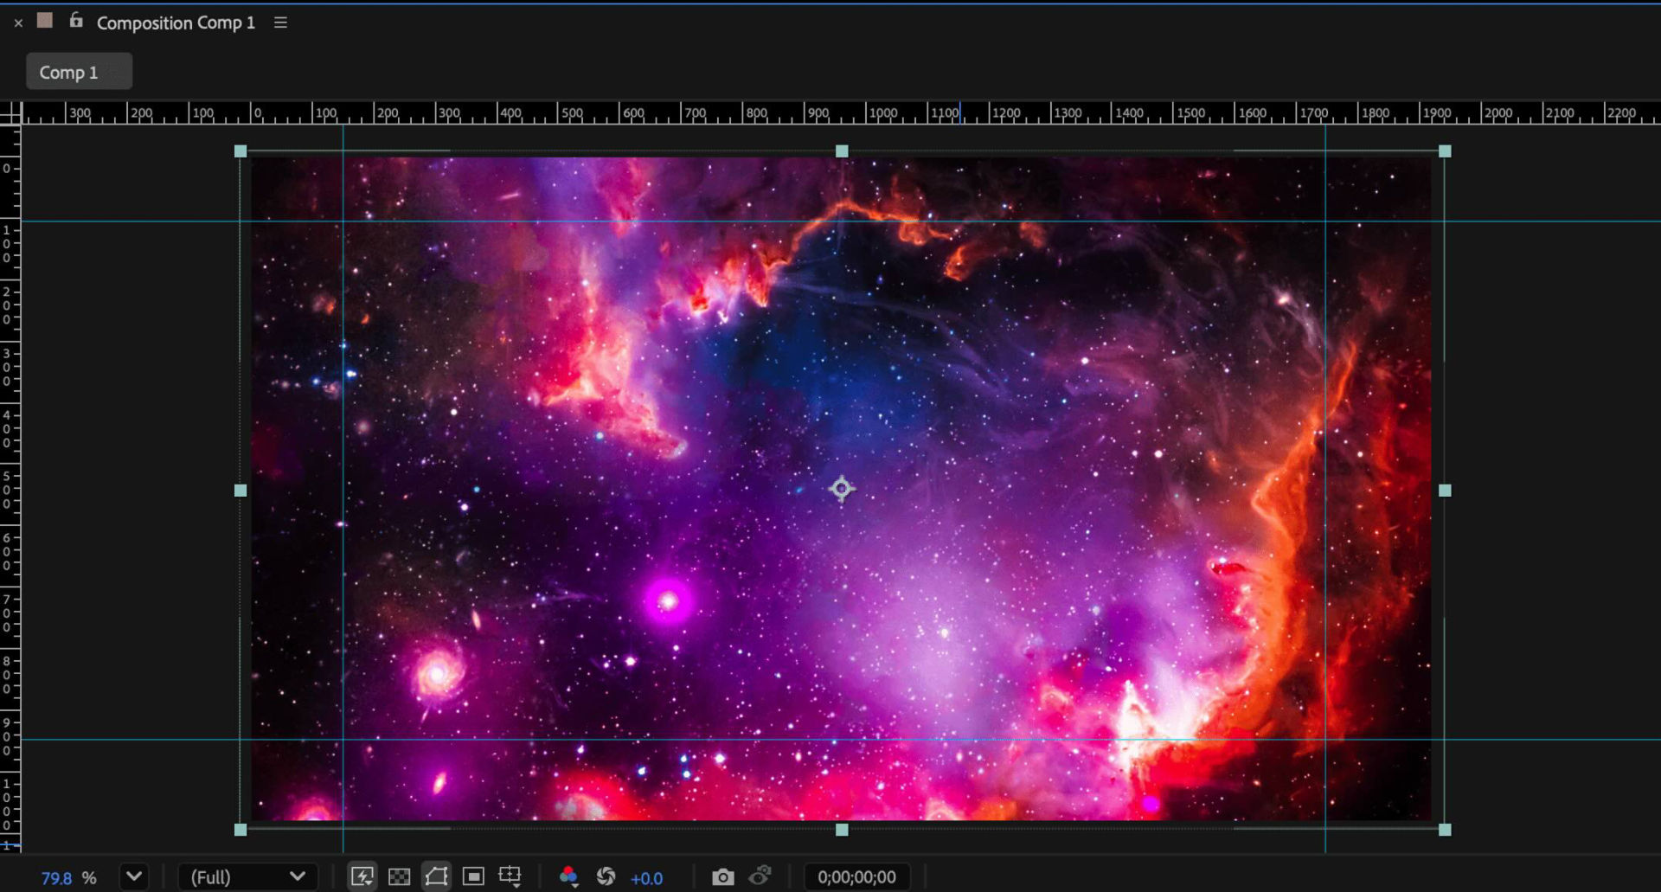Click the middle-left layer edge handle
This screenshot has height=892, width=1661.
click(240, 491)
